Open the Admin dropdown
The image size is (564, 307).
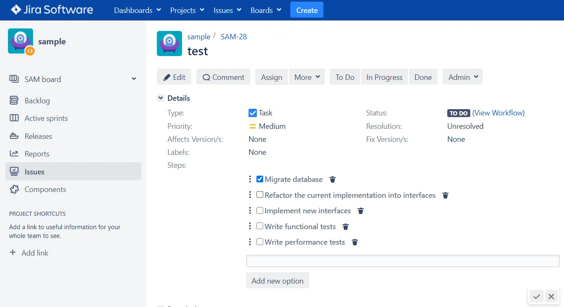(x=463, y=77)
